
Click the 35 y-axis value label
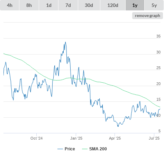pyautogui.click(x=158, y=36)
